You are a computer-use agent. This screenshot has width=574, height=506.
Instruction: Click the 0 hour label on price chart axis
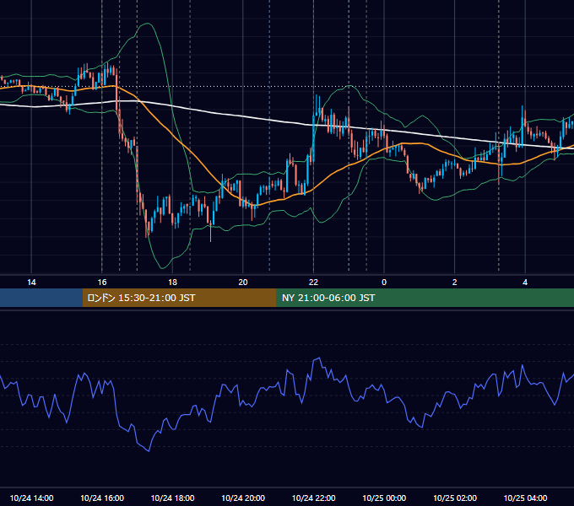click(384, 283)
